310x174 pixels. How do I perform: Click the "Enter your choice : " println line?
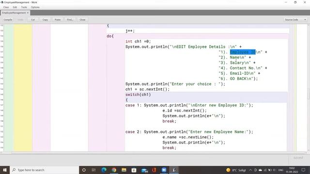tap(175, 84)
